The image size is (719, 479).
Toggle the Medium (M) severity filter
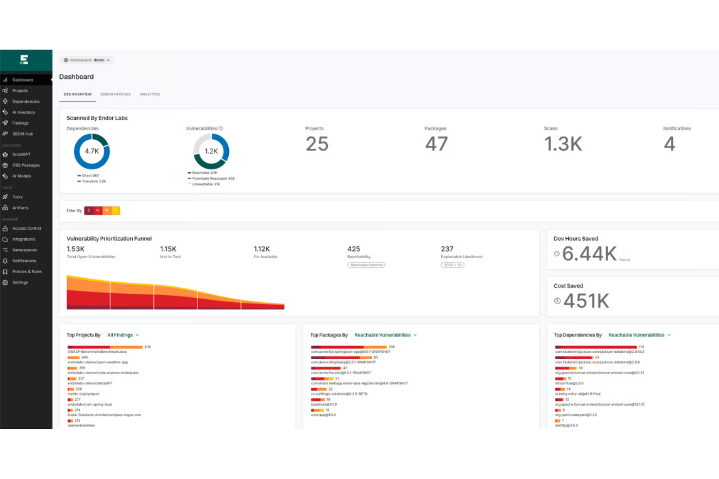(x=106, y=211)
